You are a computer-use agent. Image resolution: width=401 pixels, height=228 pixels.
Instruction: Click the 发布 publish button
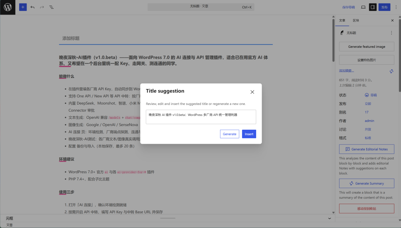[x=385, y=7]
